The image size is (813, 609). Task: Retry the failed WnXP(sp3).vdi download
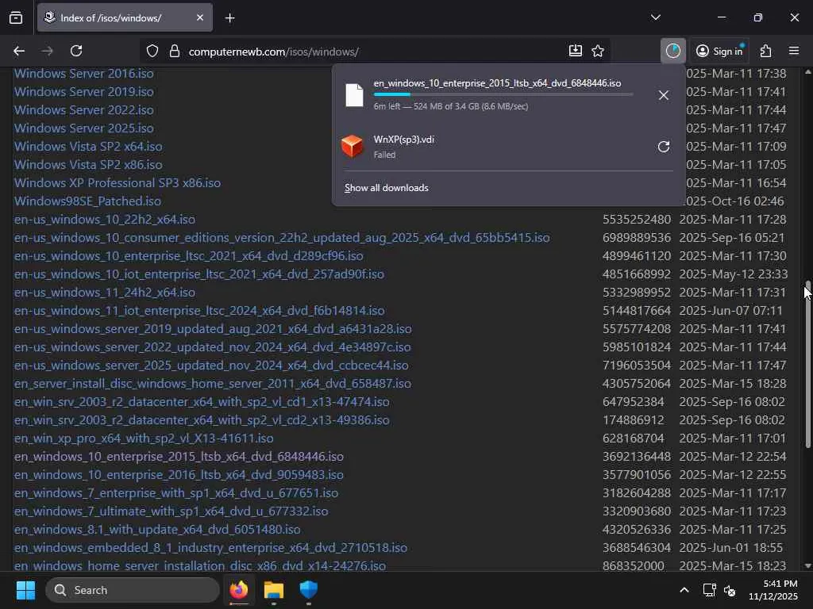[663, 147]
